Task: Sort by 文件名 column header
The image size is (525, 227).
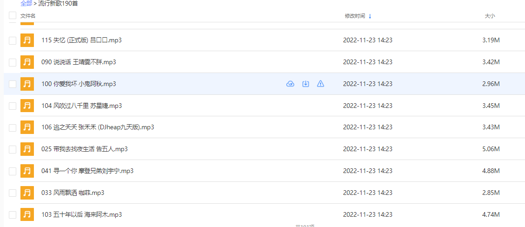Action: [28, 16]
